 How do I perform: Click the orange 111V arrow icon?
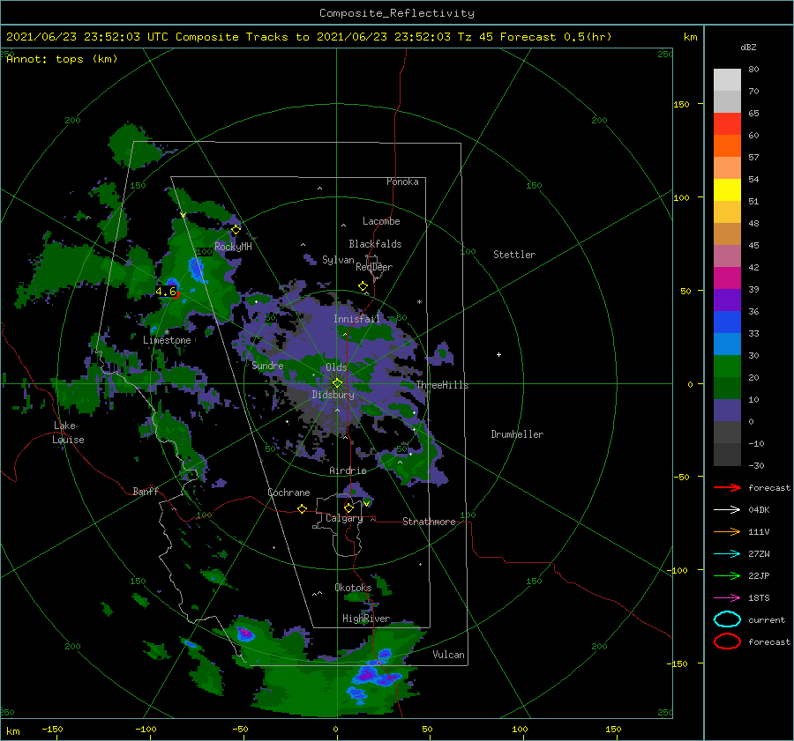[x=727, y=531]
